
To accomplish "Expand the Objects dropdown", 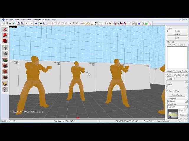I will [x=186, y=88].
